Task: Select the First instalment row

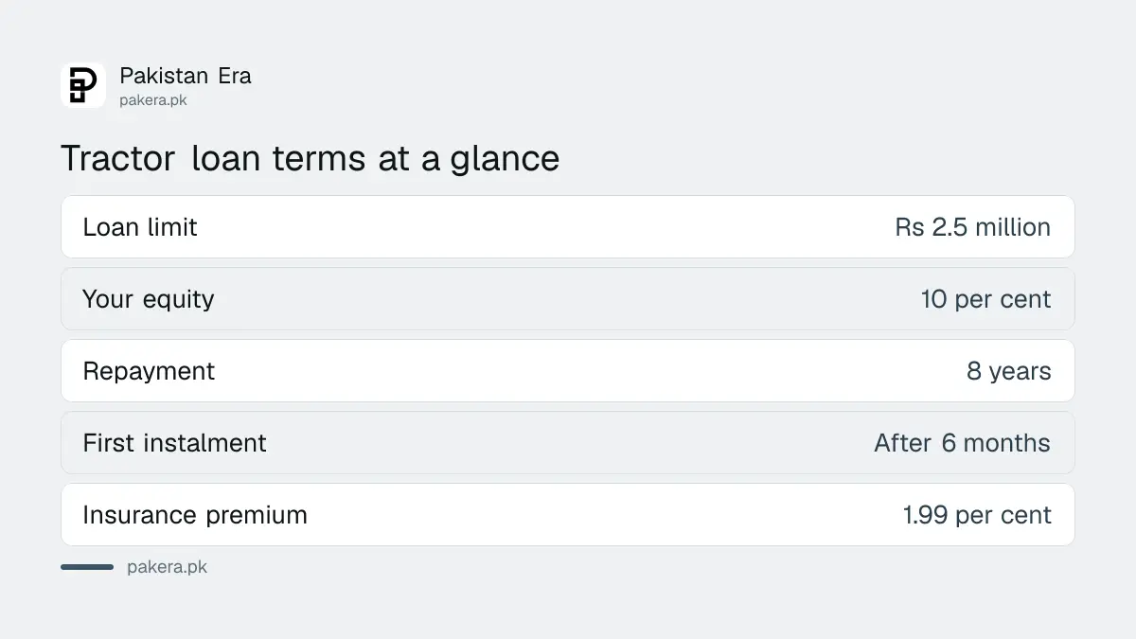Action: coord(568,443)
